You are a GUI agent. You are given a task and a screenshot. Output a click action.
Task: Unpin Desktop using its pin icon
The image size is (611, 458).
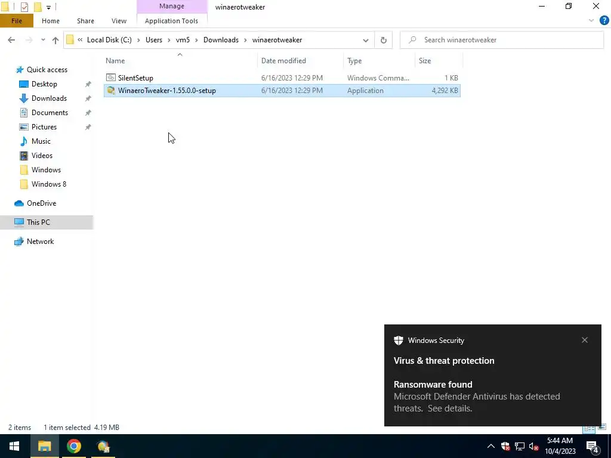88,84
